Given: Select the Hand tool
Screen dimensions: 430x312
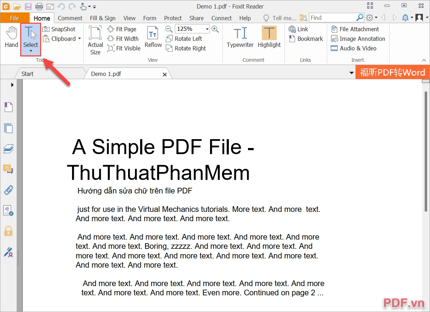Looking at the screenshot, I should pyautogui.click(x=11, y=37).
